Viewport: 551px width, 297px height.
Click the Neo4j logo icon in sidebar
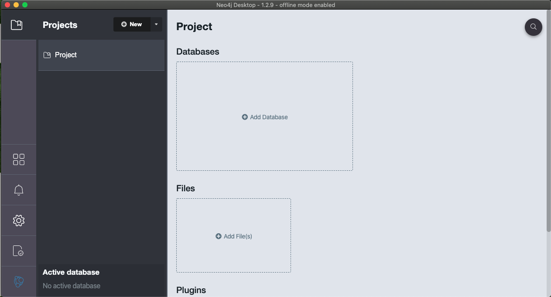[19, 282]
